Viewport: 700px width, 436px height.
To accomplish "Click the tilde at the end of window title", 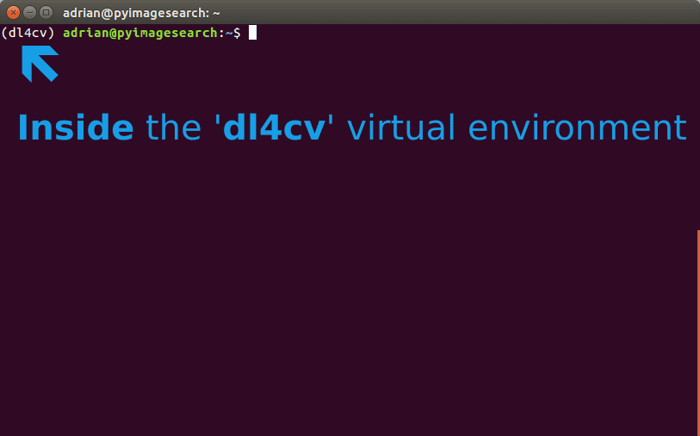I will coord(216,14).
